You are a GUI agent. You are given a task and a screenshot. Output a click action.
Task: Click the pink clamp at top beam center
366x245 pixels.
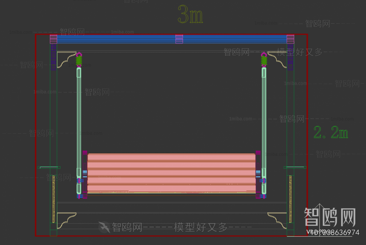[x=179, y=39]
